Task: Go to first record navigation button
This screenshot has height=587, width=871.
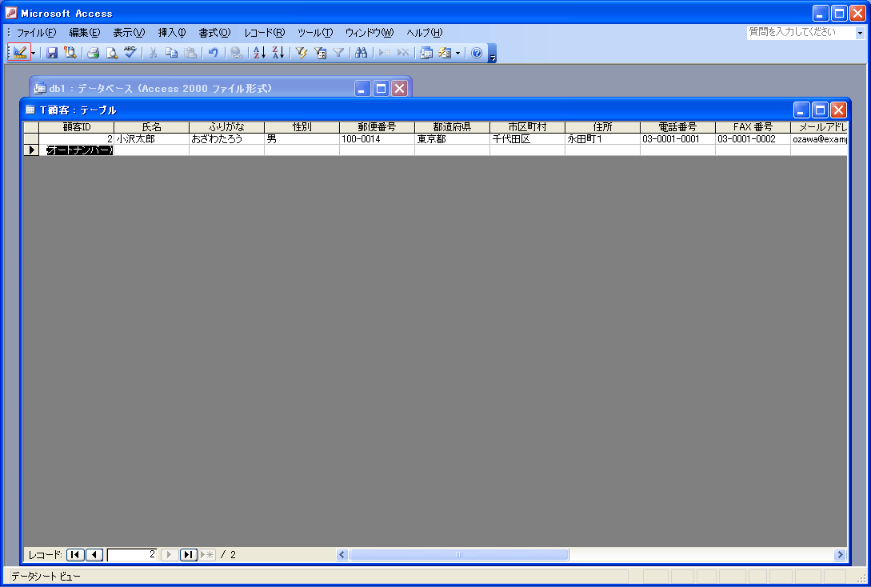Action: click(x=75, y=554)
